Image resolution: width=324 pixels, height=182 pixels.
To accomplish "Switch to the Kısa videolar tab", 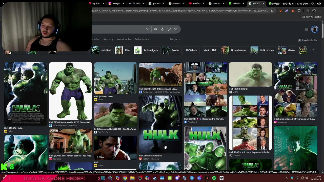I will tap(124, 39).
